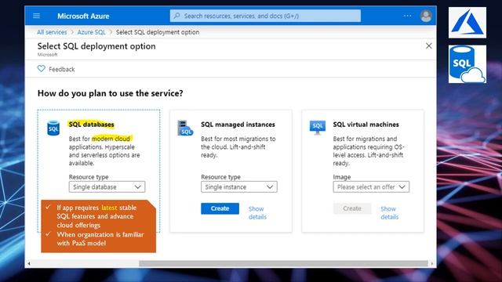Click the Select SQL deployment option breadcrumb text
The image size is (502, 282).
(158, 32)
